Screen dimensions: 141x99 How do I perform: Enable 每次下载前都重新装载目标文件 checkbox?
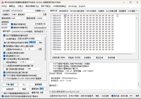(x=3, y=93)
